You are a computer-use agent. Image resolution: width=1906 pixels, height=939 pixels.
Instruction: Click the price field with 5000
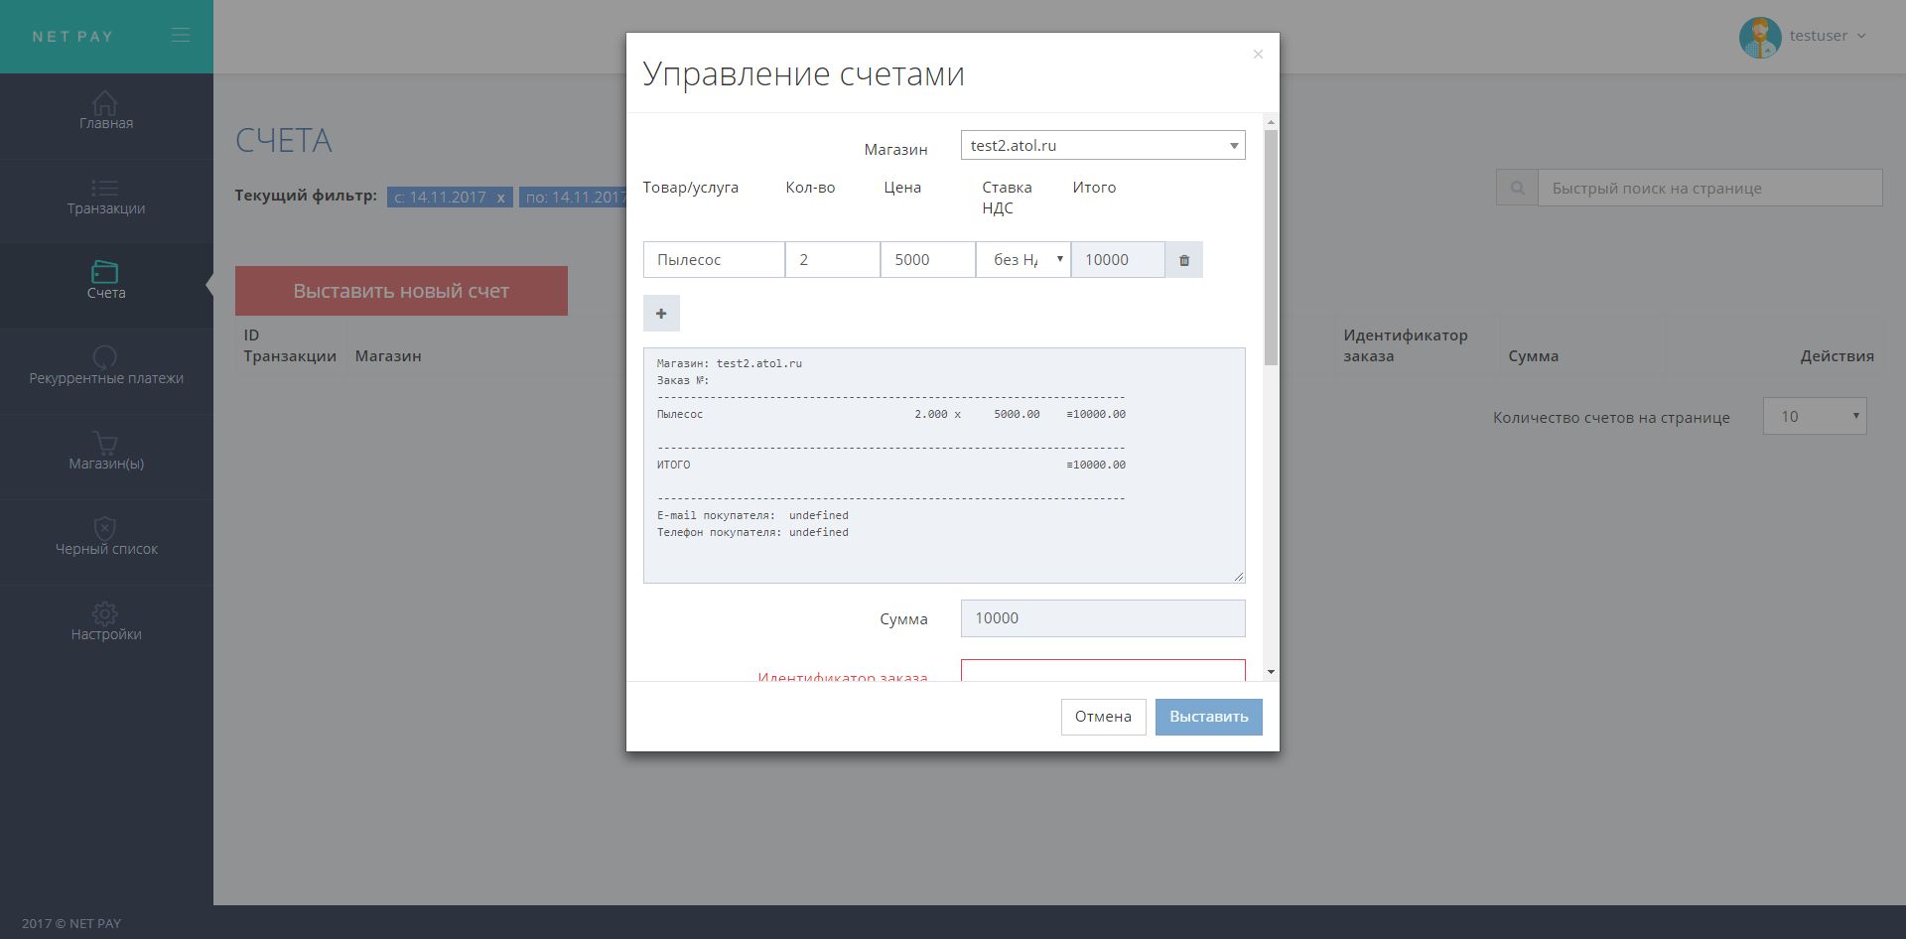coord(927,260)
